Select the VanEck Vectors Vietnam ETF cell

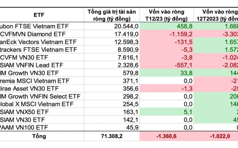[x=38, y=42]
